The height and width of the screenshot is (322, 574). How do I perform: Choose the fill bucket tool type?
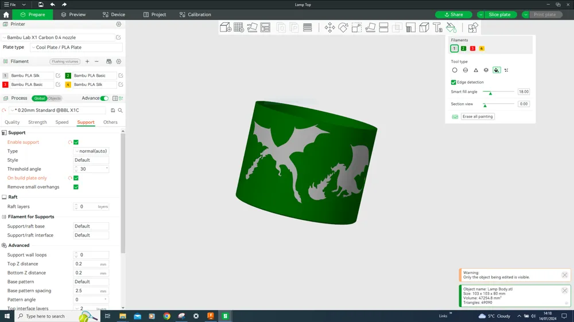tap(497, 70)
